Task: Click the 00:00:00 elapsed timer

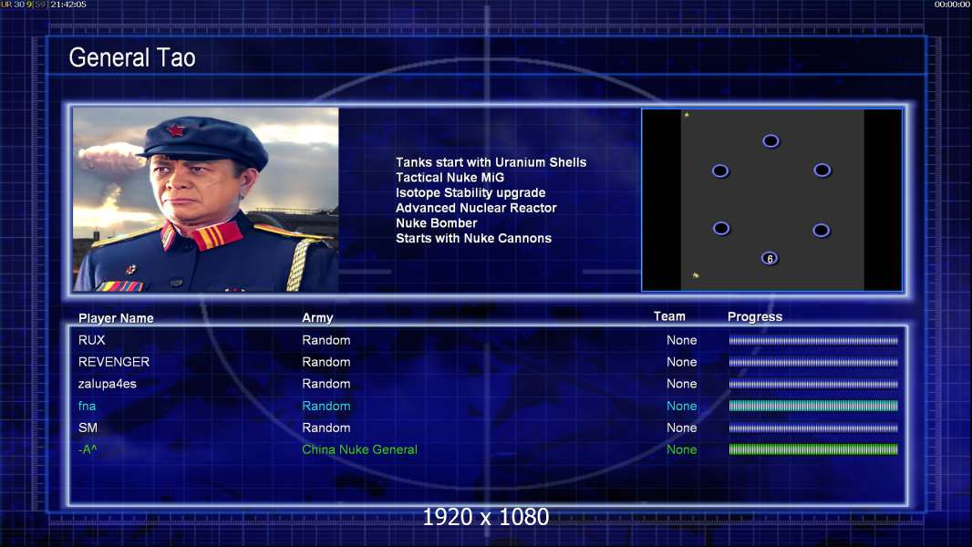Action: 952,5
